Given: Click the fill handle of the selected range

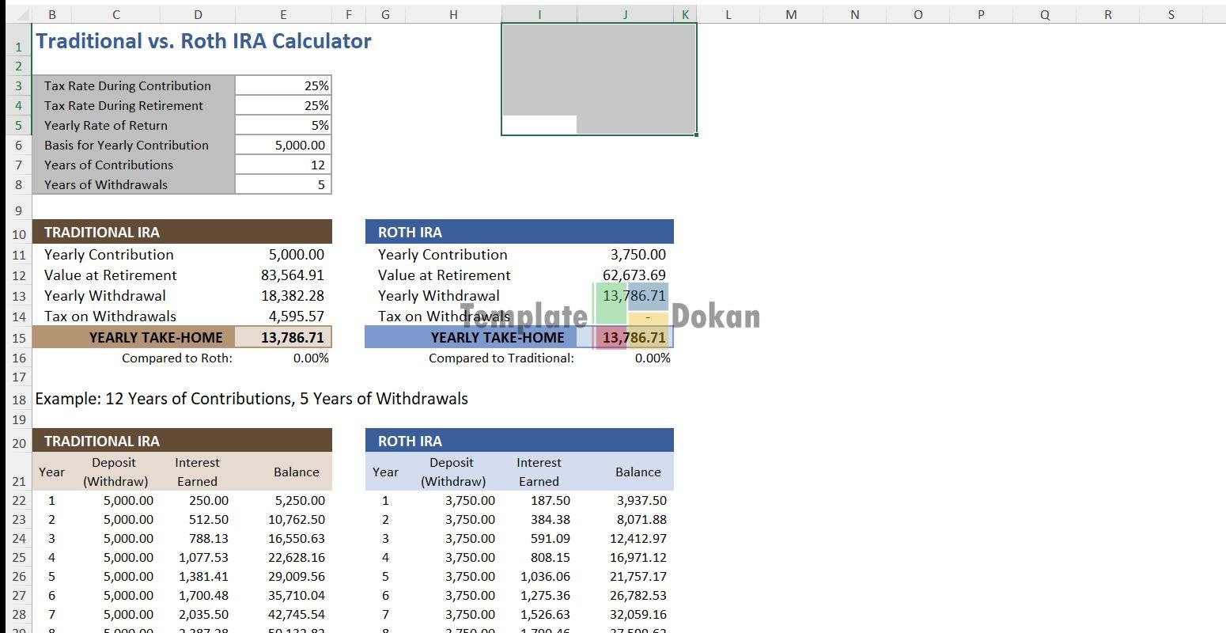Looking at the screenshot, I should pyautogui.click(x=696, y=135).
